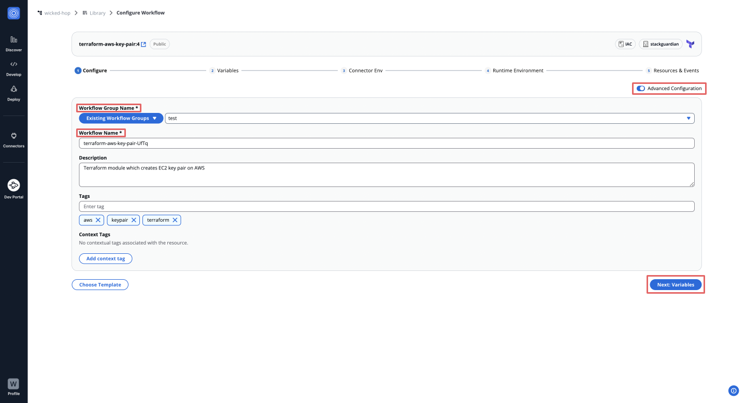Open terraform-aws-key-pair external link icon
Screen dimensions: 746x403
point(144,44)
